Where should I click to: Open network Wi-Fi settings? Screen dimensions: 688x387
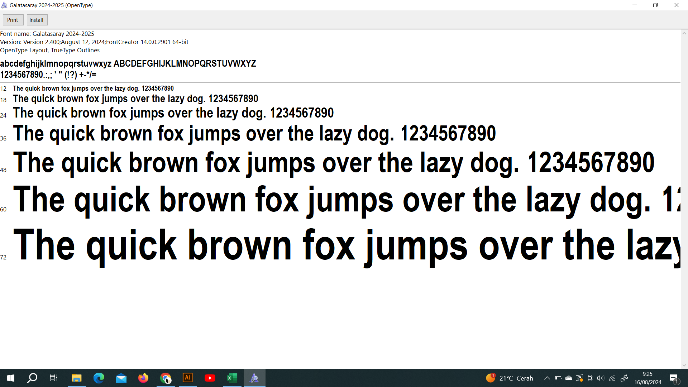612,378
